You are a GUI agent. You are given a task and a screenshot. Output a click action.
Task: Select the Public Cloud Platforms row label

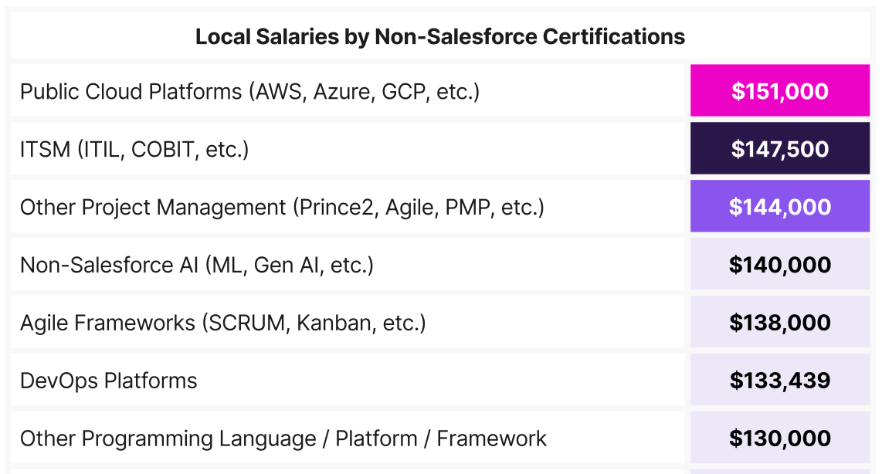click(249, 91)
